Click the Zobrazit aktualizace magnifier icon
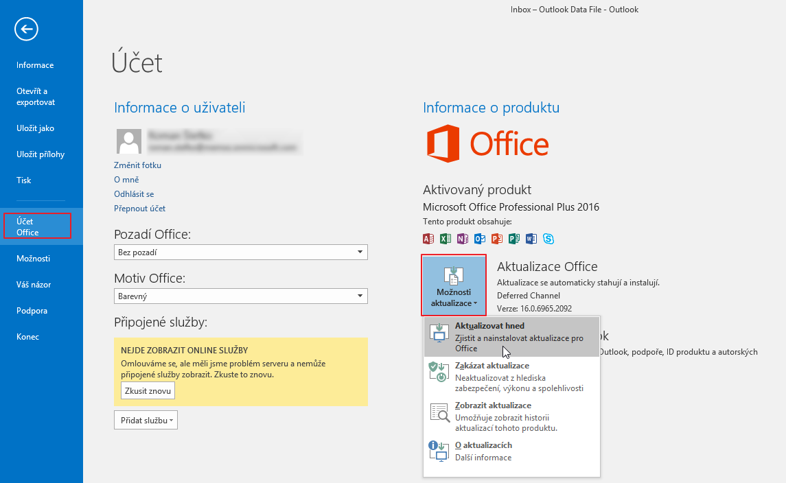 439,412
